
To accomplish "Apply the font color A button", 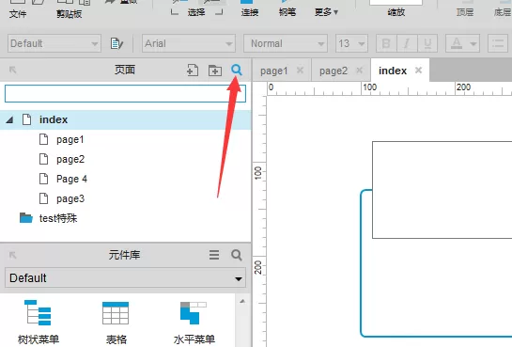I will 457,43.
